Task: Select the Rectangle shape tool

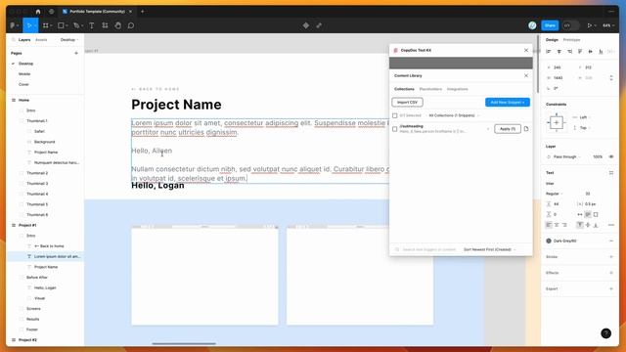Action: [61, 25]
